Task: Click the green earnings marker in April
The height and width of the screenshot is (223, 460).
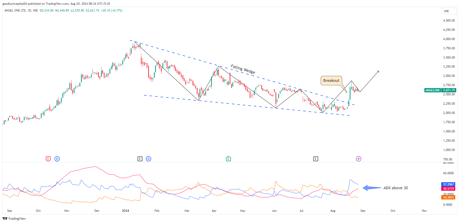Action: click(x=228, y=159)
